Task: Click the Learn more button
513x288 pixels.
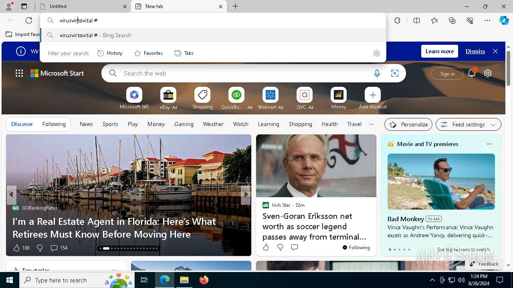Action: [x=440, y=51]
